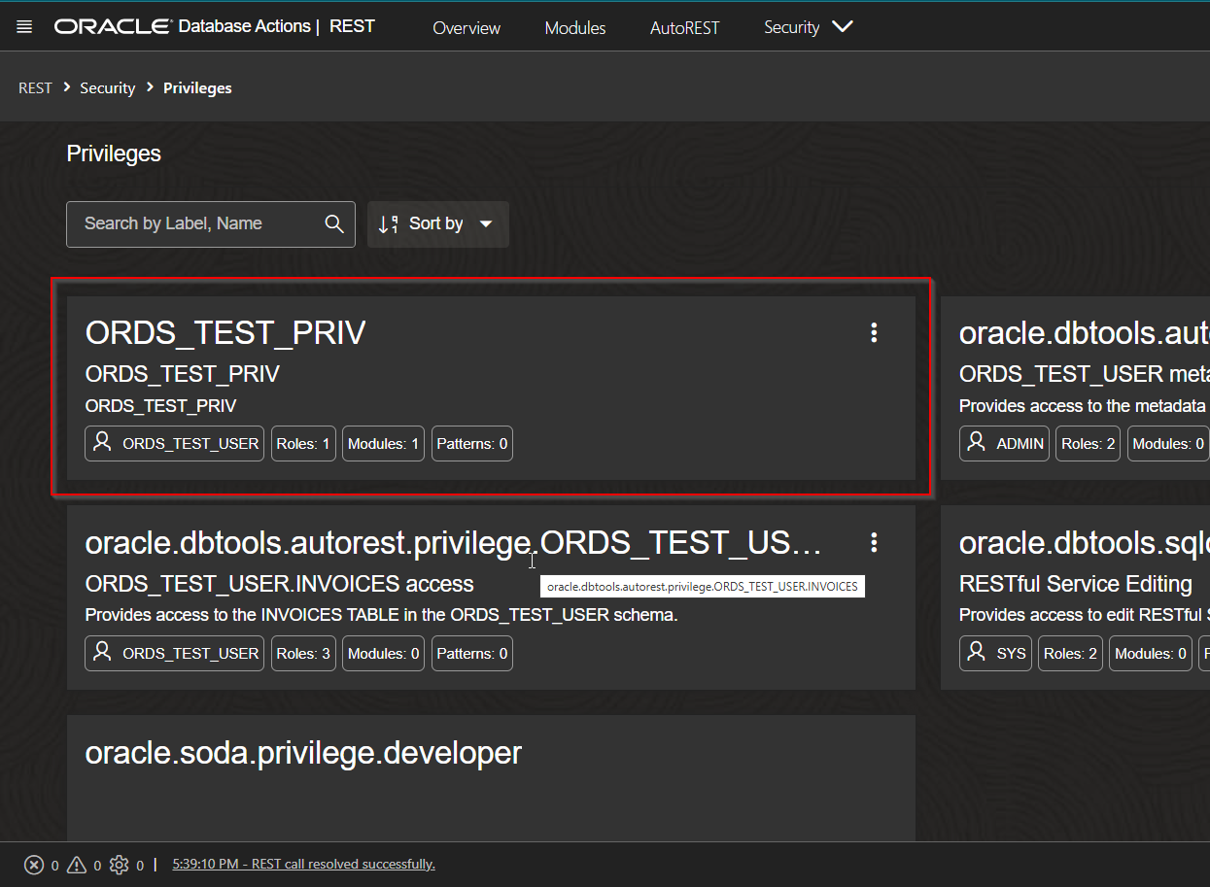The height and width of the screenshot is (887, 1210).
Task: Navigate to the AutoREST tab
Action: (x=684, y=28)
